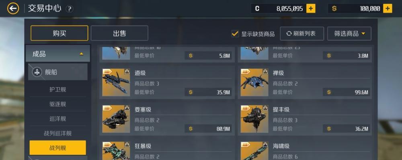Switch to the 出售 tab

tap(119, 33)
